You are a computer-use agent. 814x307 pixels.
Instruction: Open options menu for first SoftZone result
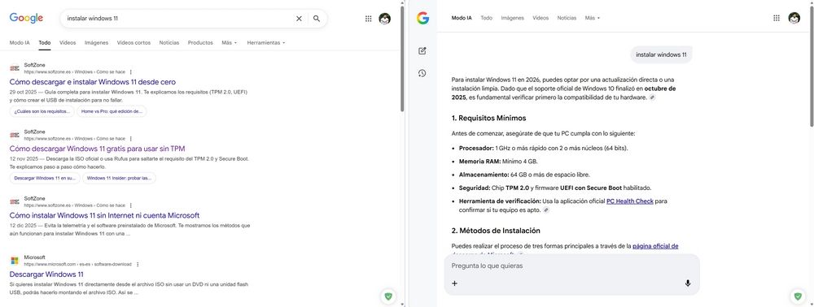pos(131,72)
